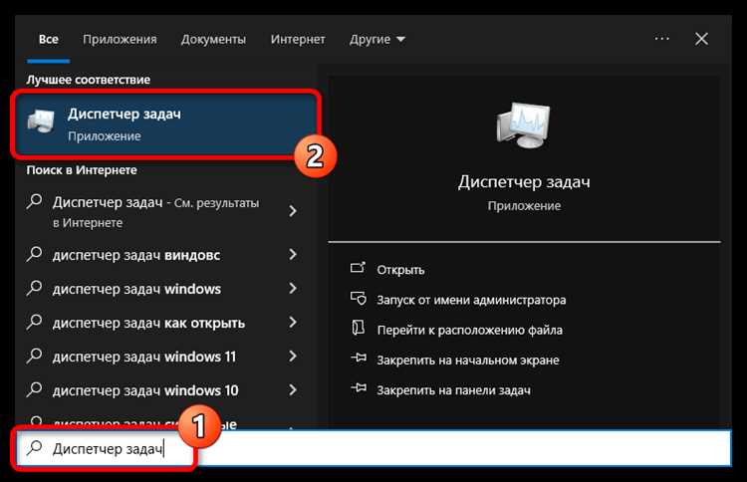The width and height of the screenshot is (747, 482).
Task: Click the 'Диспетчер задач' title in details pane
Action: click(524, 182)
